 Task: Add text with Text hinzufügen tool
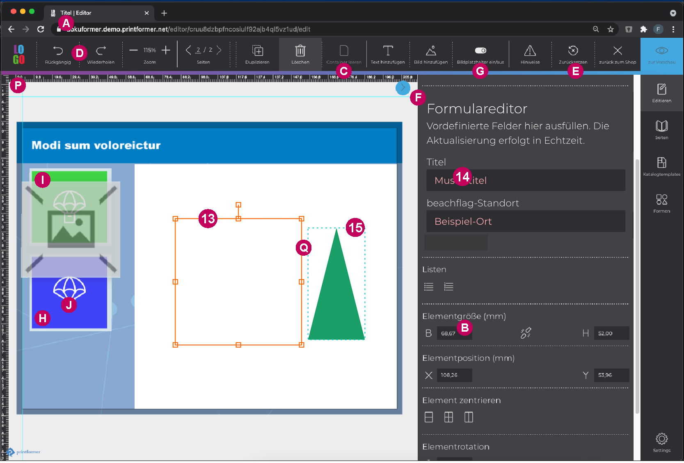(387, 51)
